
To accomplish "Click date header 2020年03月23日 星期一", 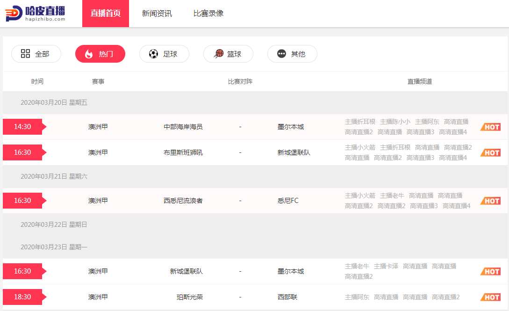I will point(54,247).
